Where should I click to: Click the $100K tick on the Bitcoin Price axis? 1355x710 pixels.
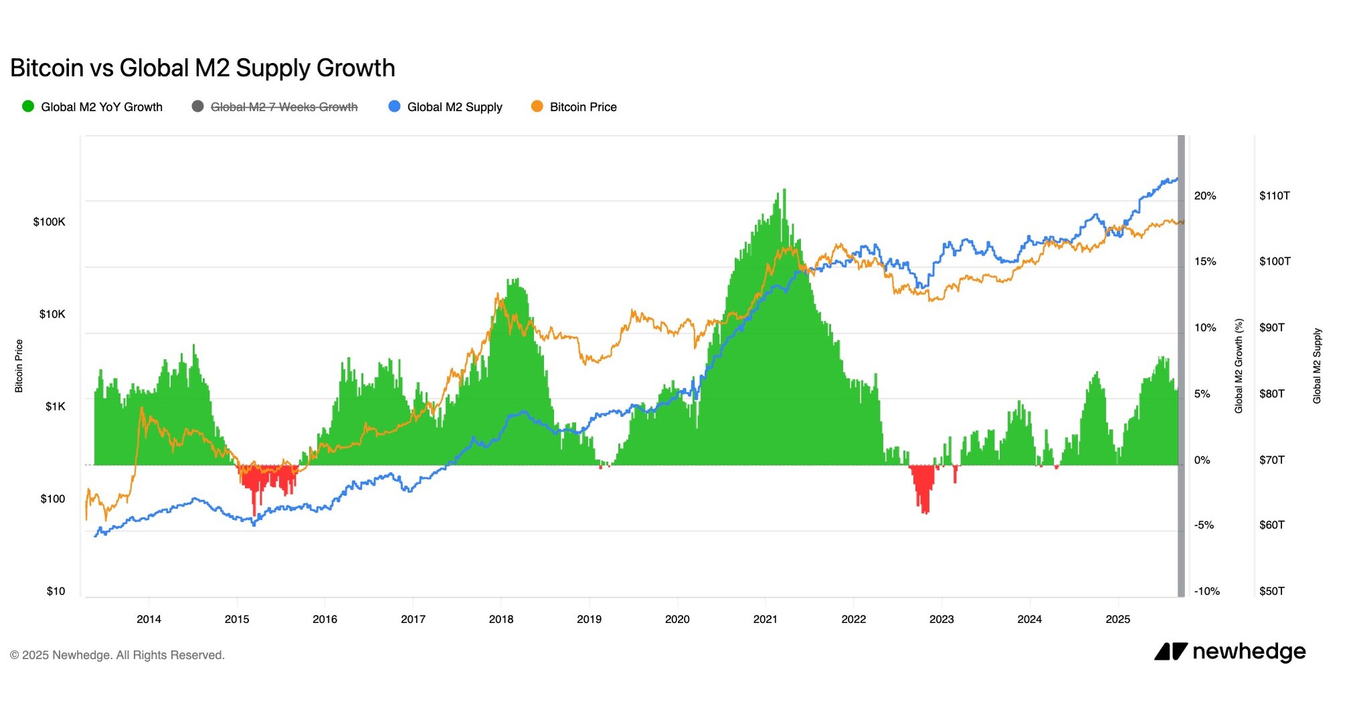(49, 222)
